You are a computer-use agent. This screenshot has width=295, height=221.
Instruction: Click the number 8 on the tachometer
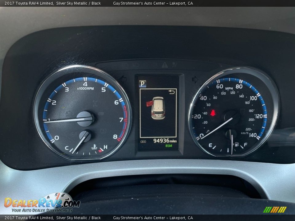click(x=115, y=137)
